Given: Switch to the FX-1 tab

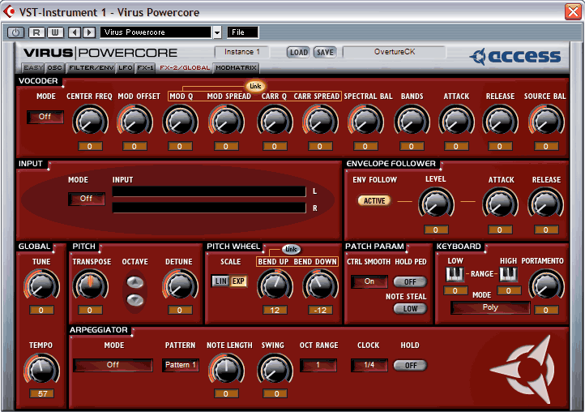Looking at the screenshot, I should click(x=145, y=68).
